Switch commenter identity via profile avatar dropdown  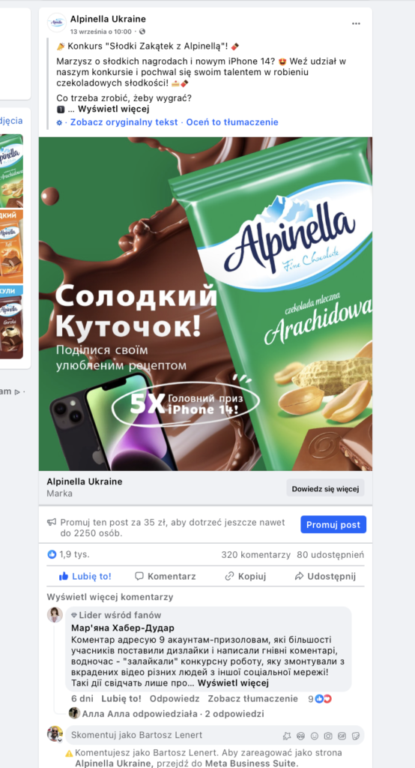[x=55, y=734]
